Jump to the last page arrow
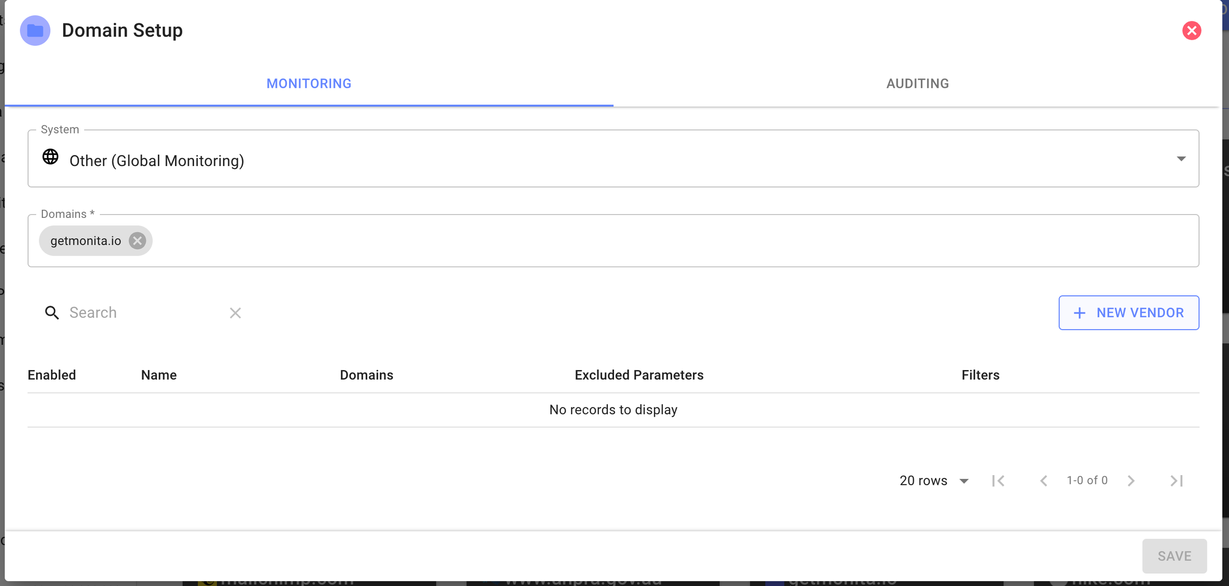The height and width of the screenshot is (586, 1229). (x=1176, y=480)
